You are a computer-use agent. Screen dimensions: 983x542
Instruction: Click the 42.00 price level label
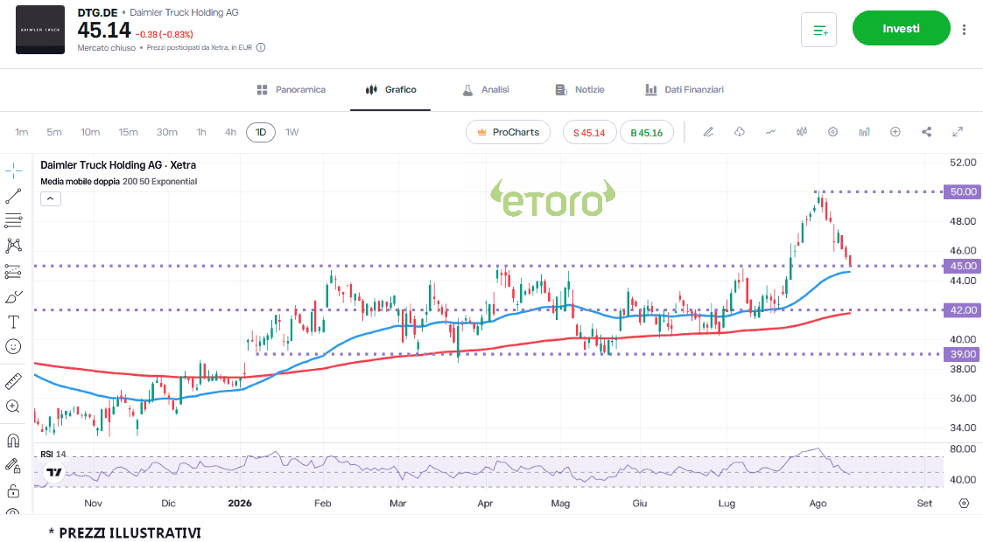point(963,309)
